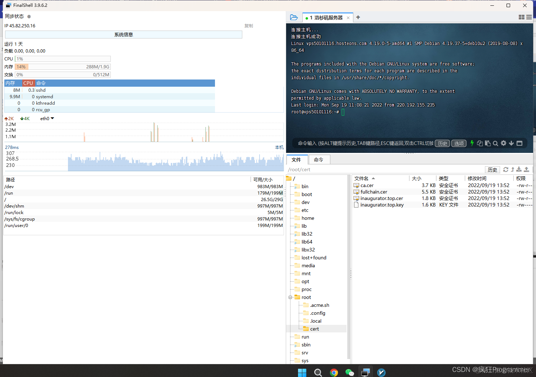Click the 本机 ping label link
Screen dimensions: 536x377
[x=279, y=147]
